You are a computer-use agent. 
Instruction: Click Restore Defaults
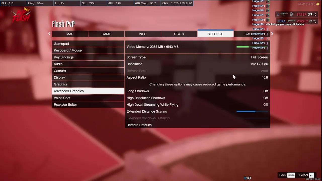(197, 125)
